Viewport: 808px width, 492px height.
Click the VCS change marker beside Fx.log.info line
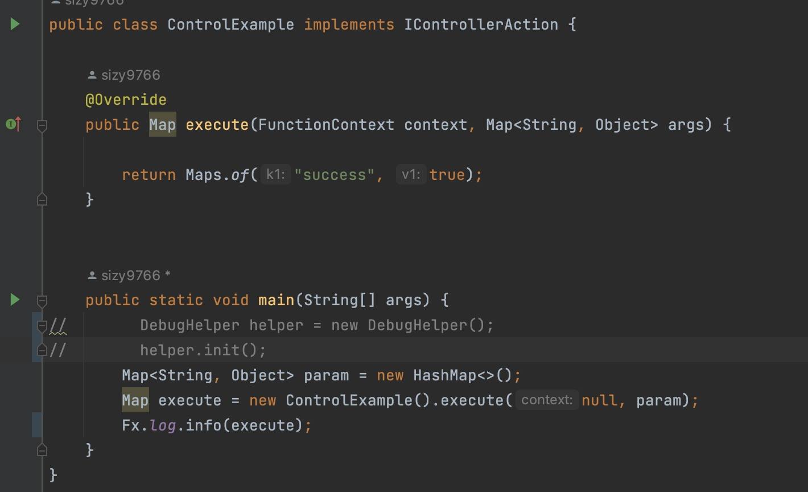(x=36, y=425)
